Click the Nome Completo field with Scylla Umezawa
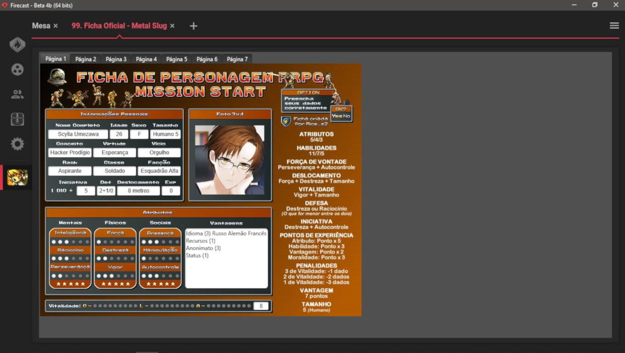The image size is (625, 353). 78,134
